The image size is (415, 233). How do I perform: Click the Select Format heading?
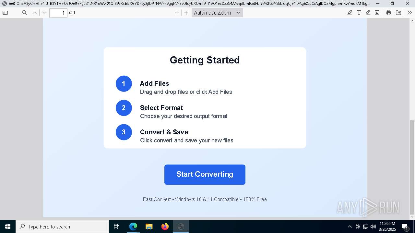tap(161, 108)
